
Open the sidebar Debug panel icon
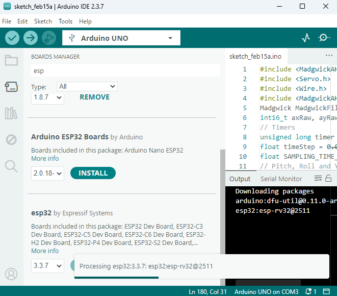(x=11, y=139)
